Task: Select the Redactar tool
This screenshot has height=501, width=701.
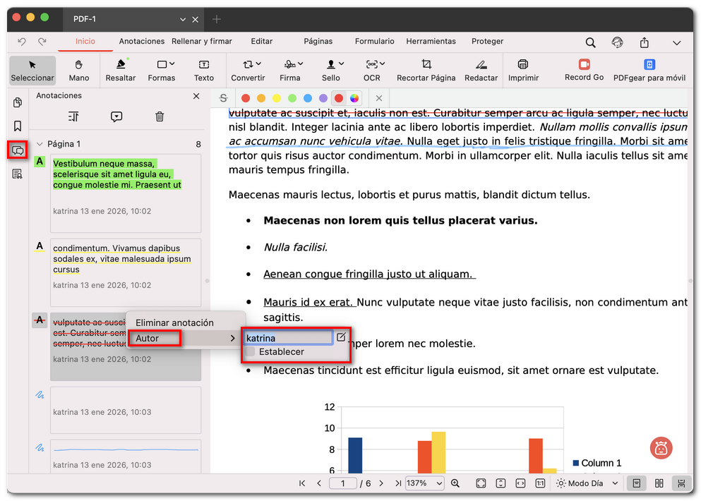Action: tap(481, 69)
